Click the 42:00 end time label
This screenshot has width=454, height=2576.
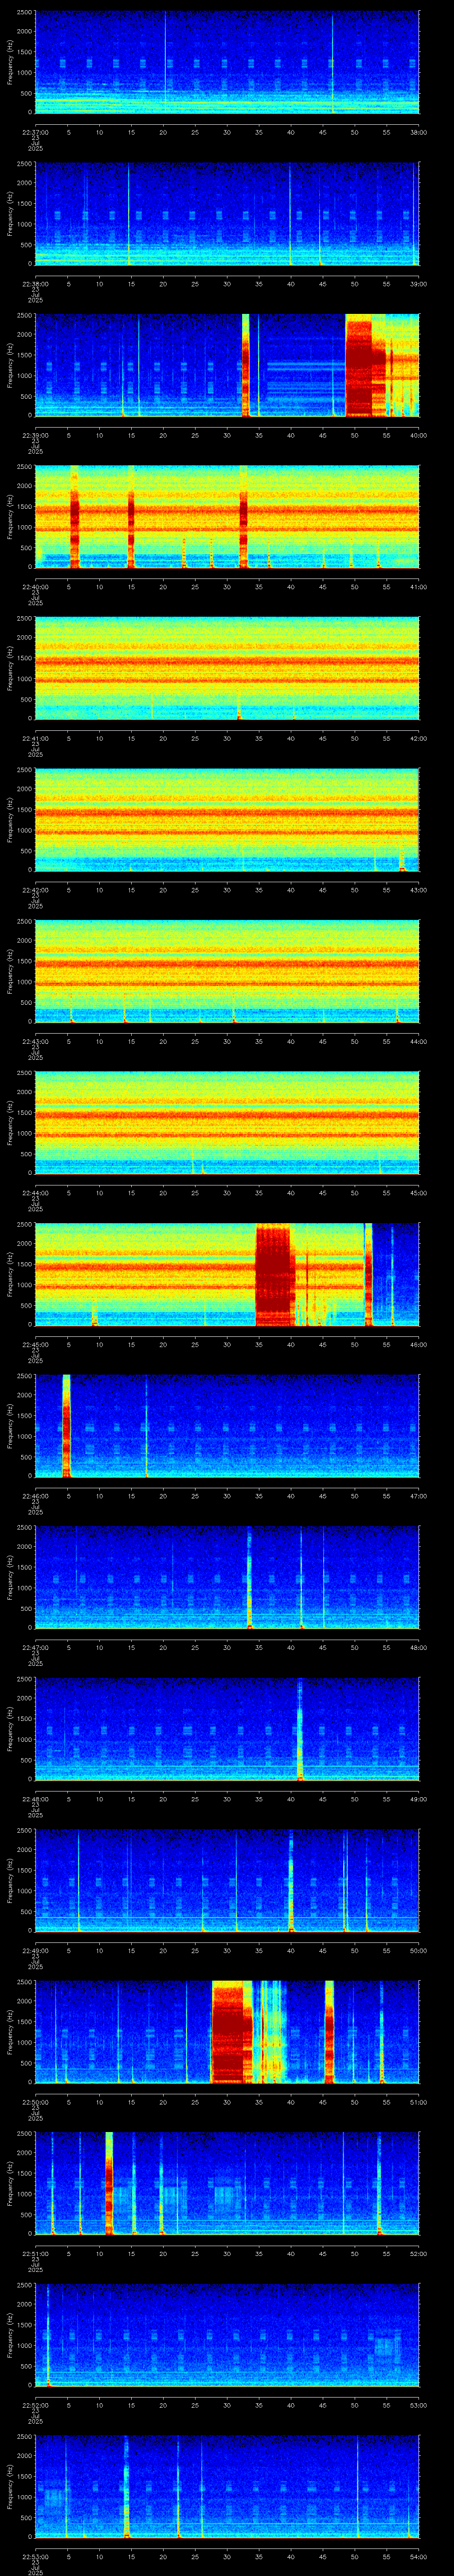coord(418,738)
